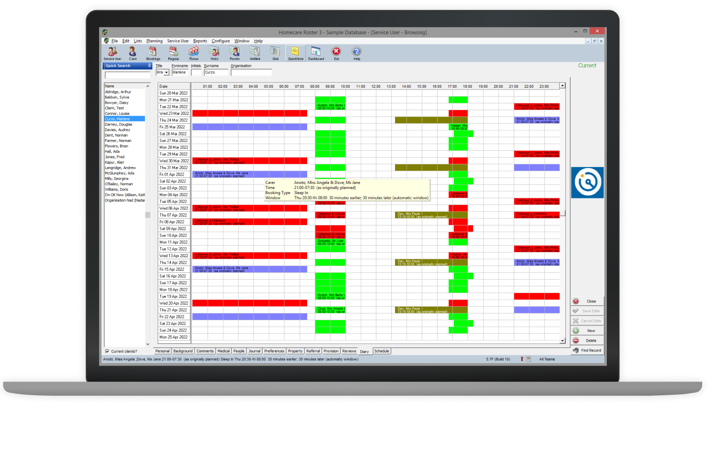Open the Dashboard icon
The width and height of the screenshot is (719, 463).
pos(316,53)
